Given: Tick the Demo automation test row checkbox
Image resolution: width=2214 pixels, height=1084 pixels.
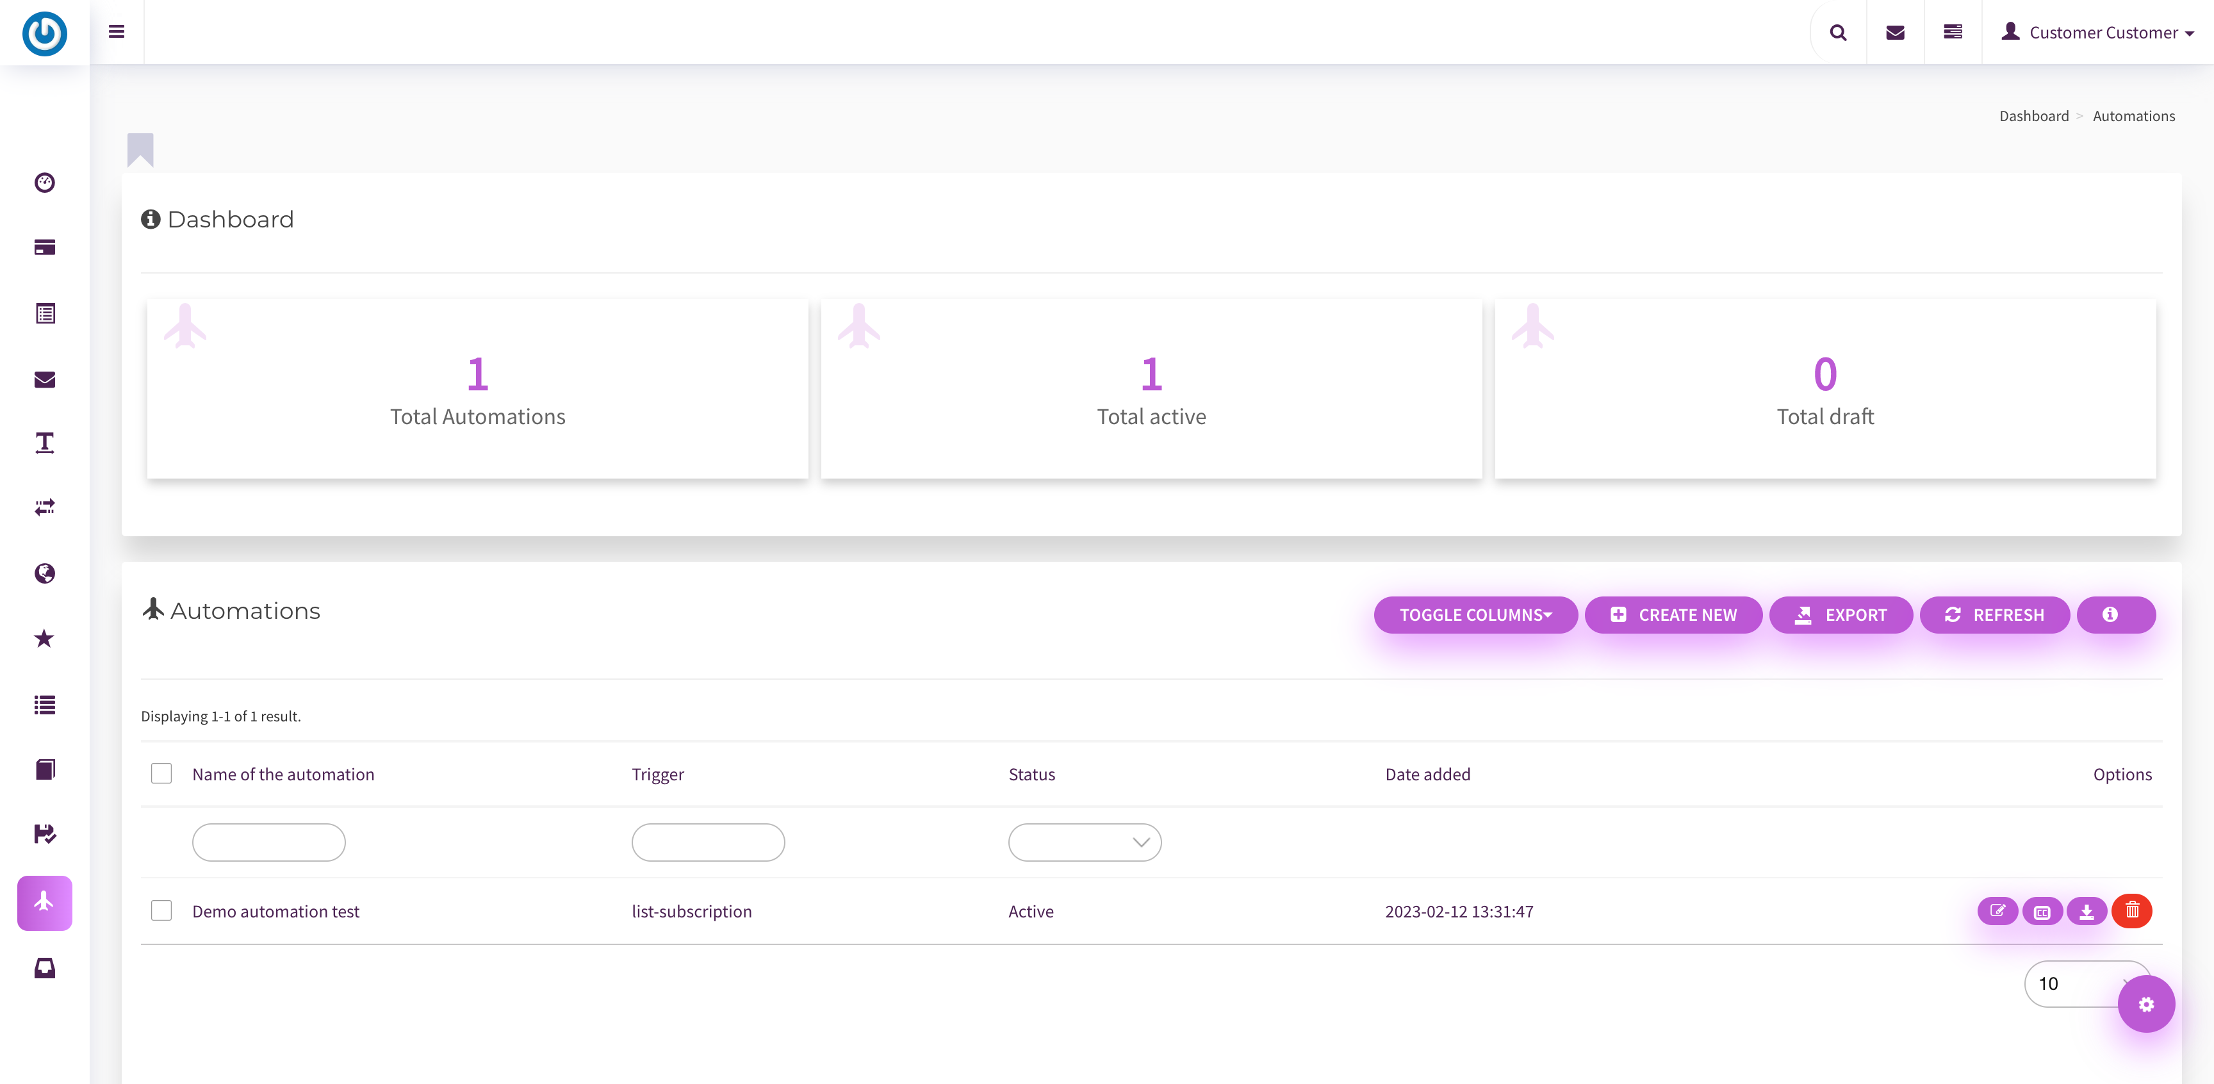Looking at the screenshot, I should pos(161,910).
